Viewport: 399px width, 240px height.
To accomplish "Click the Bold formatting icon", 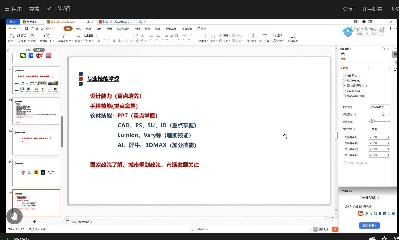I will 99,41.
